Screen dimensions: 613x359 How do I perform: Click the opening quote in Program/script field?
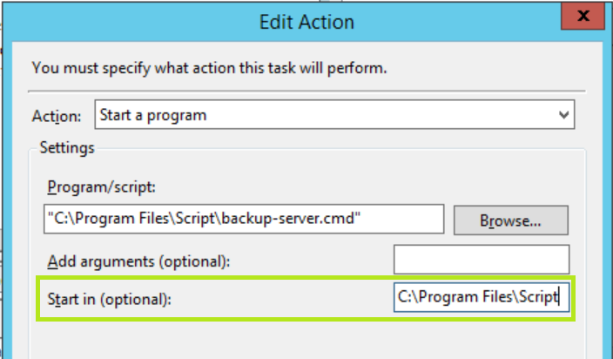tap(51, 219)
